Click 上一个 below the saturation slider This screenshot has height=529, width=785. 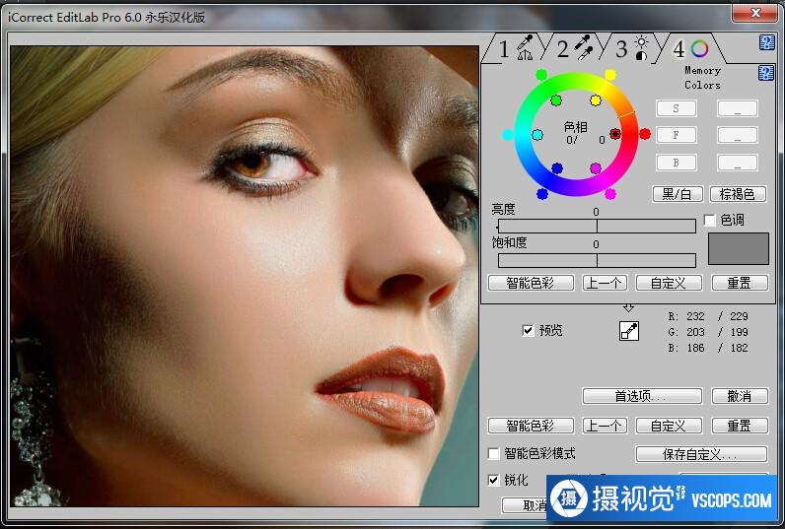(605, 283)
